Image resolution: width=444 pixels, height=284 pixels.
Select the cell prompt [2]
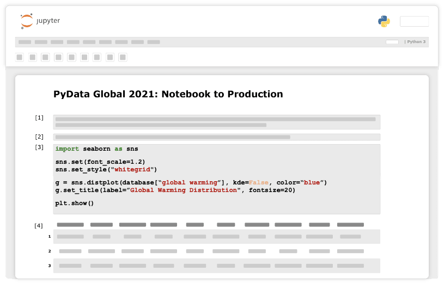(x=39, y=137)
